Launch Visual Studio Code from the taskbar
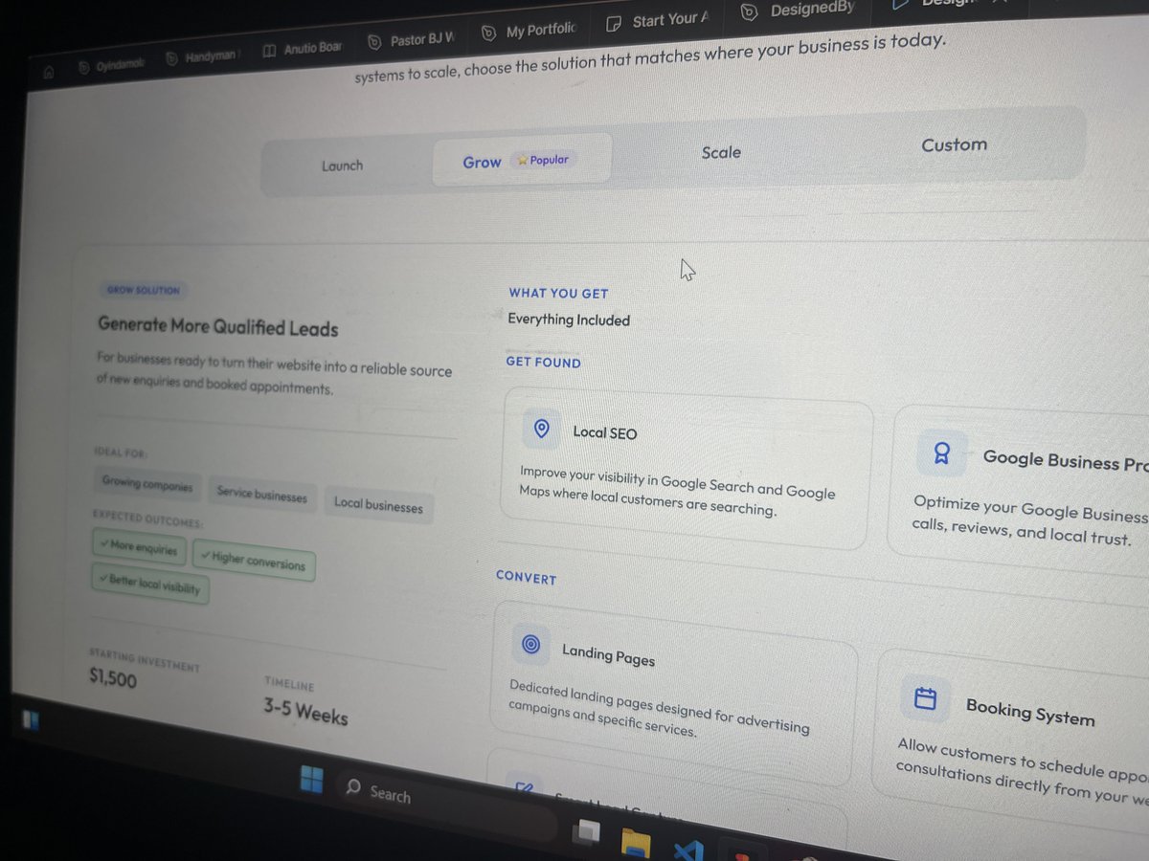Screen dimensions: 1149x861 pos(687,850)
